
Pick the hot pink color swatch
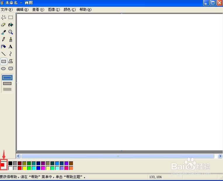click(67, 168)
